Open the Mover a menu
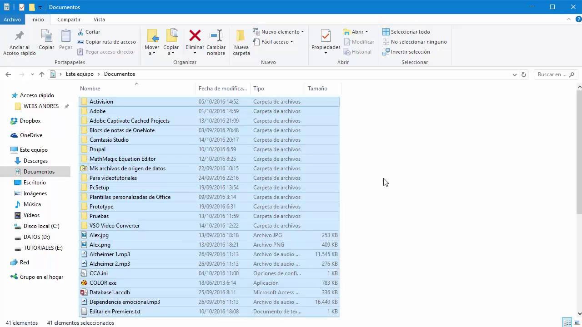This screenshot has height=327, width=582. 152,43
